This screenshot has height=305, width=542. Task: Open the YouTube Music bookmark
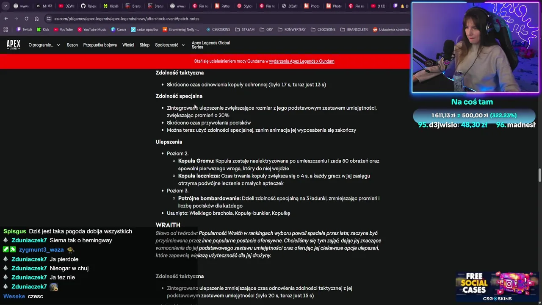(92, 30)
